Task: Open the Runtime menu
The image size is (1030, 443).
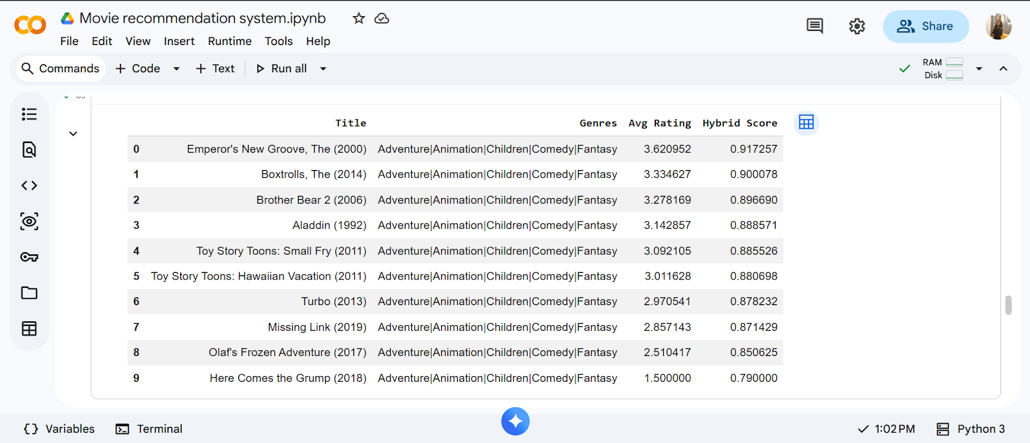Action: (x=229, y=41)
